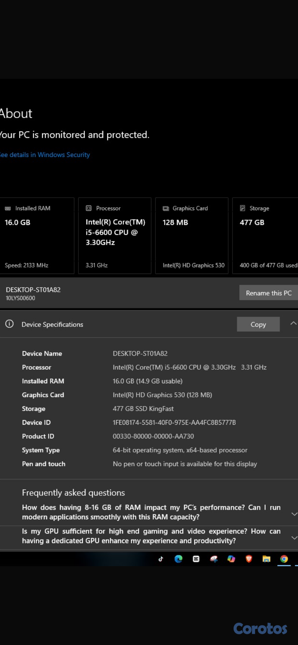
Task: Click the Rename this PC button
Action: point(268,293)
